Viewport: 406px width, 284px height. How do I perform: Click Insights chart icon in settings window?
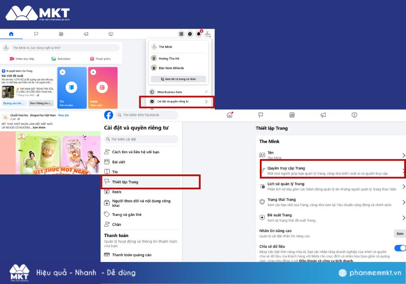pos(292,115)
